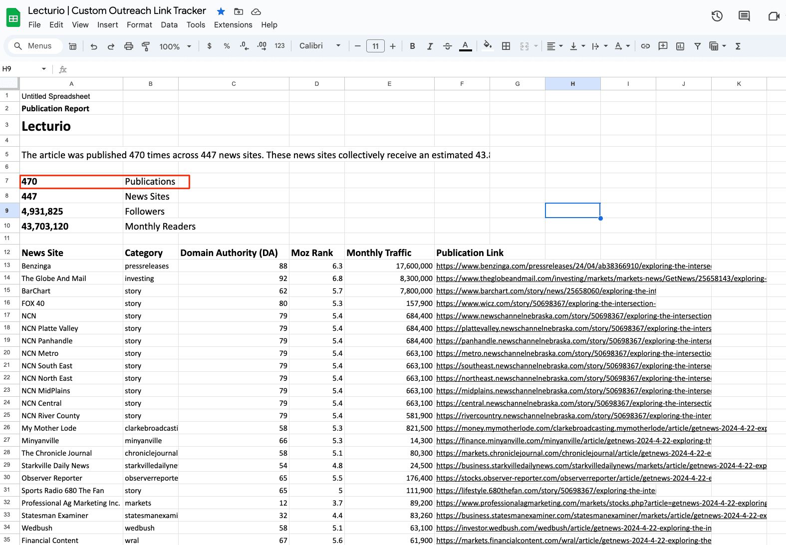Toggle italic formatting
786x545 pixels.
[430, 46]
